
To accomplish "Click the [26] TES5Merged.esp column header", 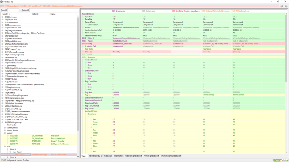I will click(247, 11).
